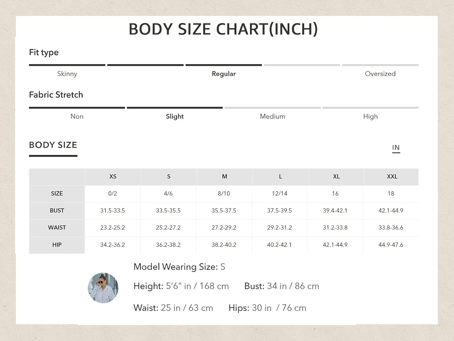This screenshot has height=341, width=454.
Task: Click hip value 40.2-42.1
Action: coord(280,245)
